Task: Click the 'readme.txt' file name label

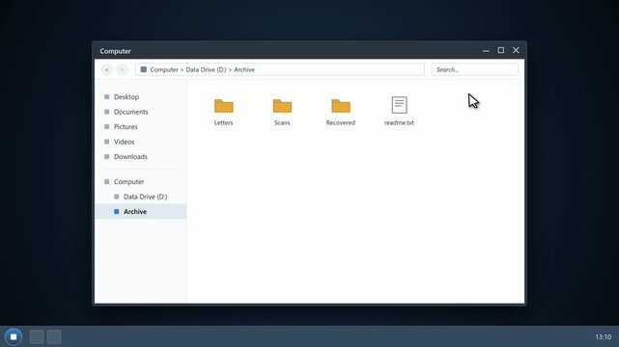Action: coord(399,122)
